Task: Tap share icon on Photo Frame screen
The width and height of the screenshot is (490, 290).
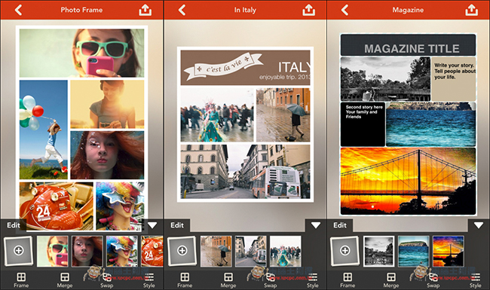Action: click(x=145, y=10)
